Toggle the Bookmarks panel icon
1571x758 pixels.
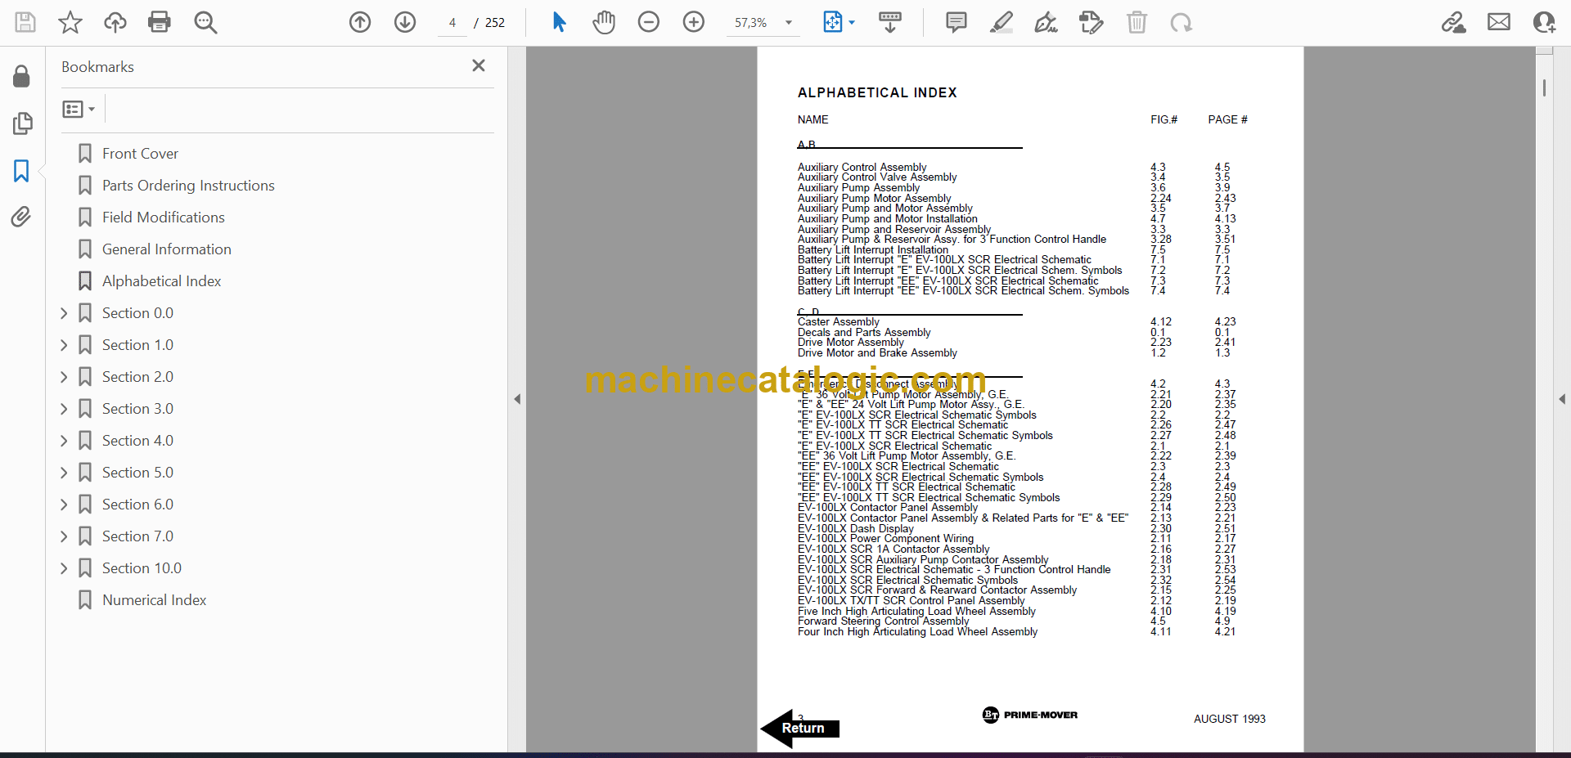(21, 171)
